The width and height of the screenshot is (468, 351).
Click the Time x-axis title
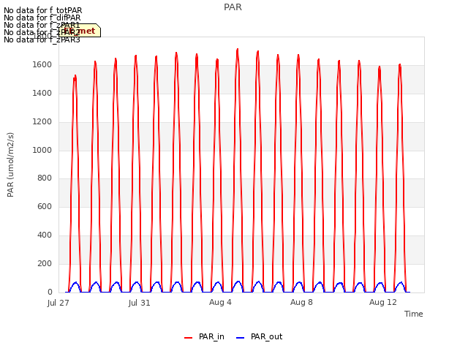414,314
